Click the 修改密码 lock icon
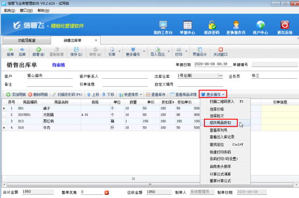The height and width of the screenshot is (198, 299). click(212, 25)
